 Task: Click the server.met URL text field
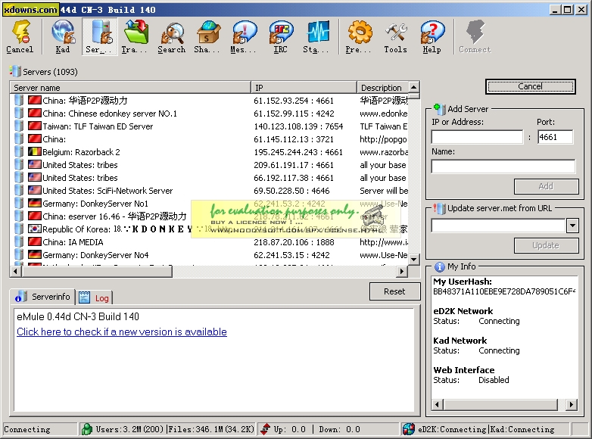pos(498,226)
